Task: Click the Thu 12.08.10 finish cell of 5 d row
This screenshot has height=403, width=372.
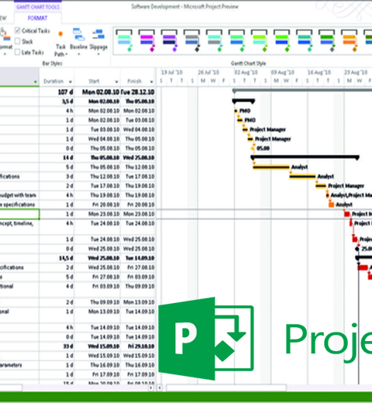Action: click(x=138, y=167)
